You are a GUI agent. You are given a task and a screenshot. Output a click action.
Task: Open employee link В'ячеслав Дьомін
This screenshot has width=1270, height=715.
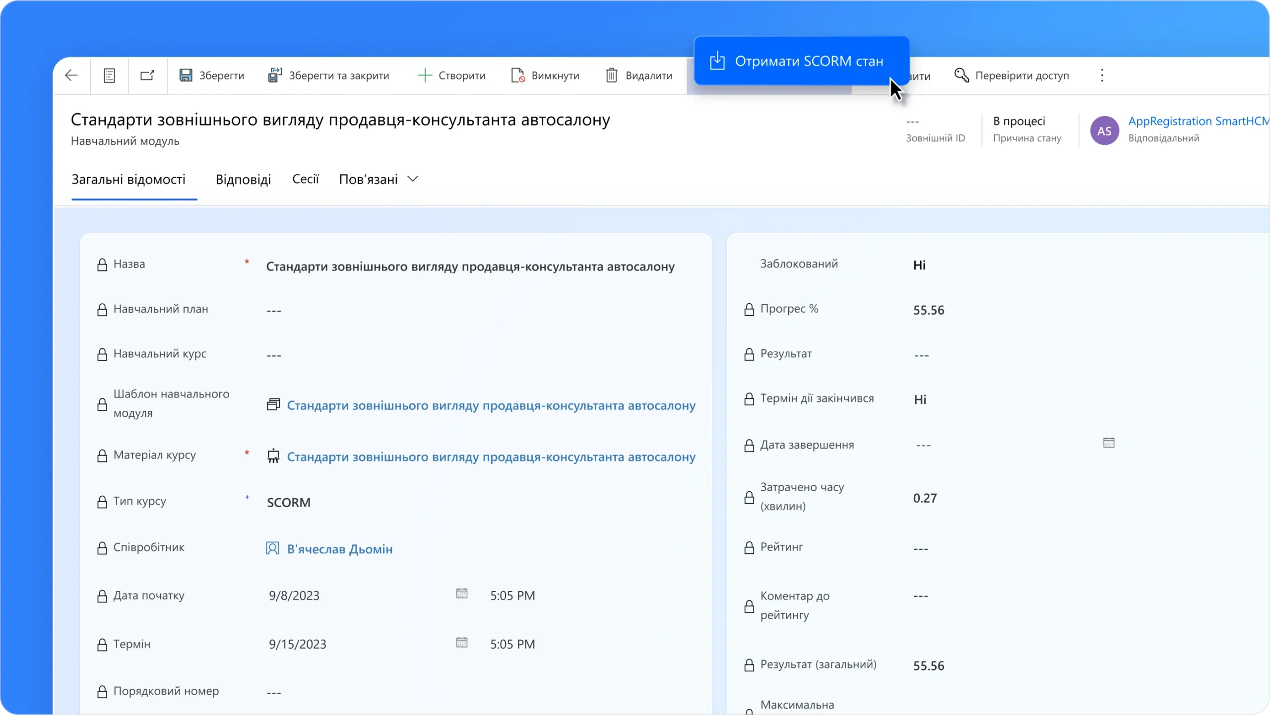coord(339,549)
